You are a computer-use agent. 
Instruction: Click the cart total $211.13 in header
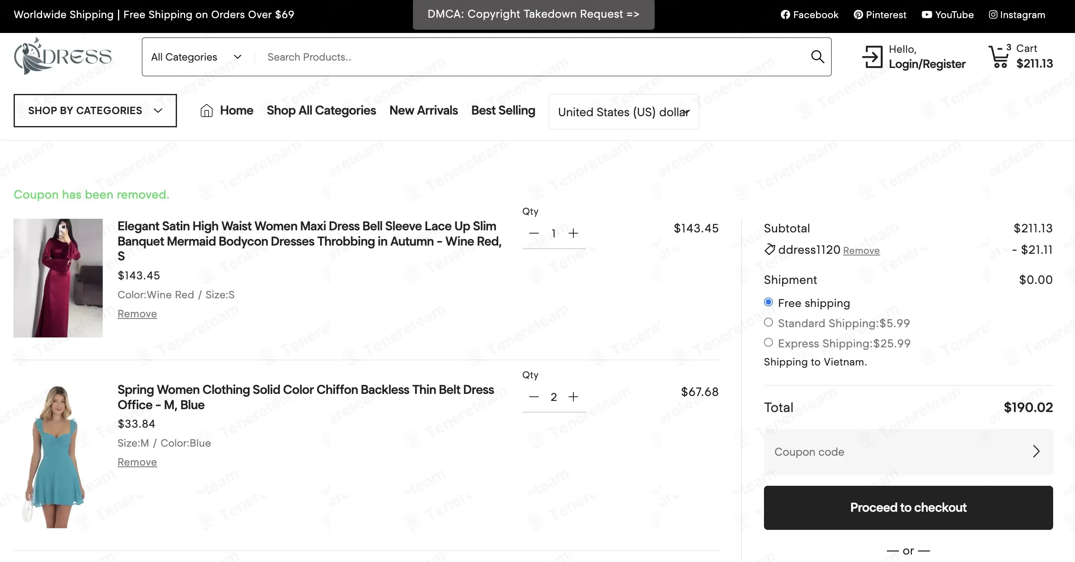[1034, 63]
